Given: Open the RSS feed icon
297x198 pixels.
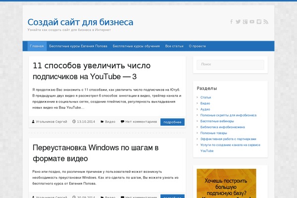Looking at the screenshot, I should [266, 22].
